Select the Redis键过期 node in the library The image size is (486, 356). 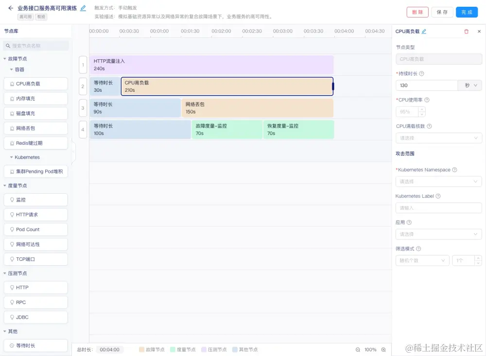point(35,143)
